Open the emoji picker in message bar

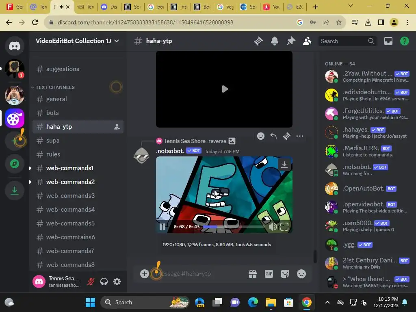point(301,274)
